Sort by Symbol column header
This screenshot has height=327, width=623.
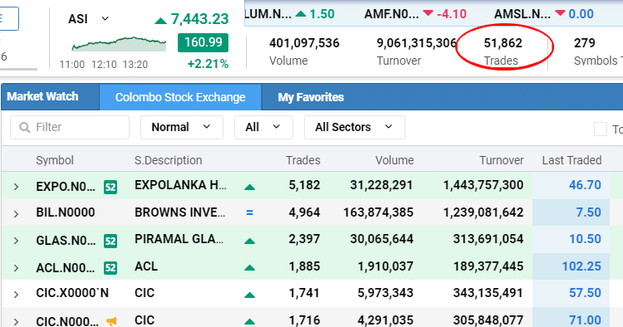(x=55, y=160)
